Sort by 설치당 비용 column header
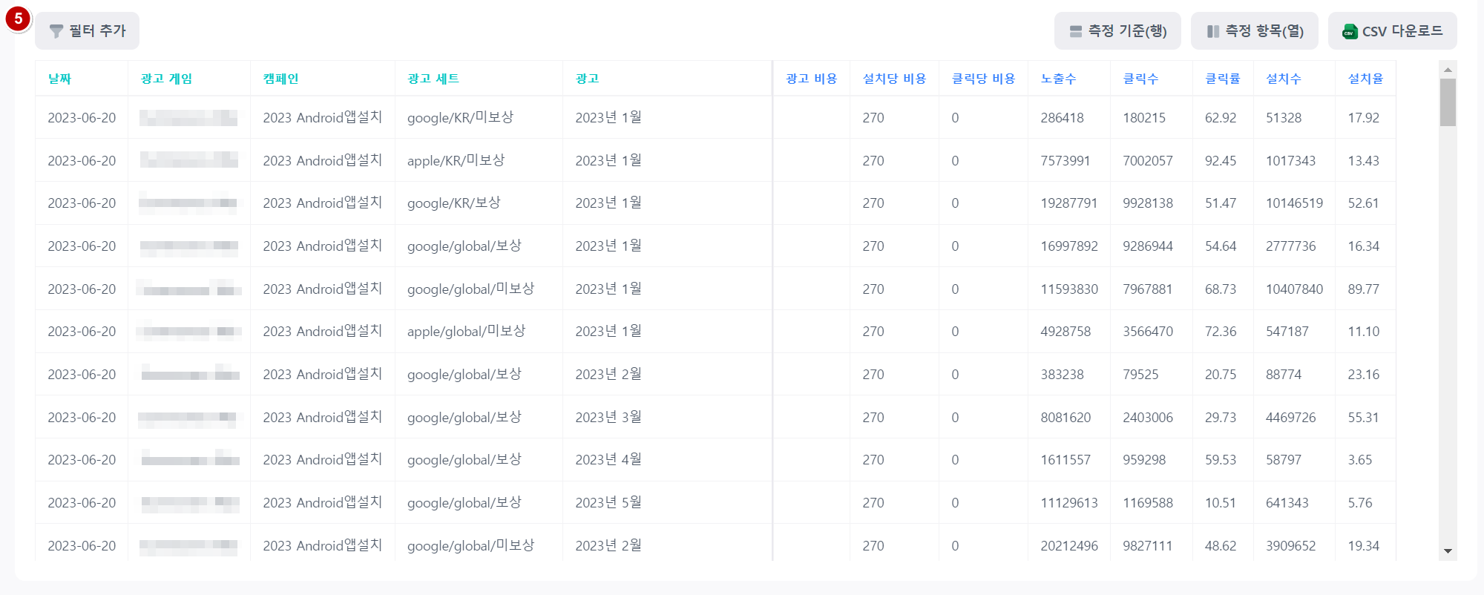Image resolution: width=1484 pixels, height=595 pixels. tap(894, 79)
